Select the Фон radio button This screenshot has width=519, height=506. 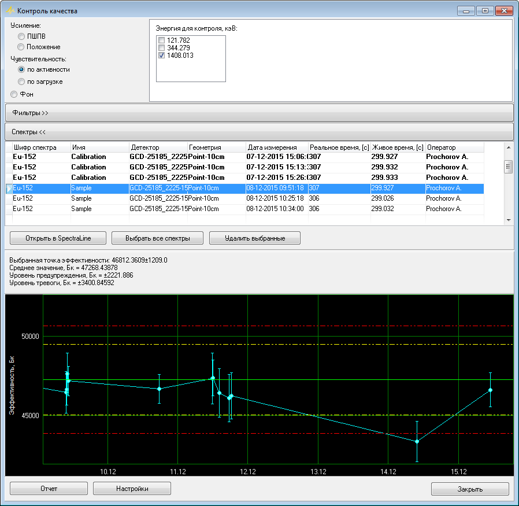click(14, 94)
